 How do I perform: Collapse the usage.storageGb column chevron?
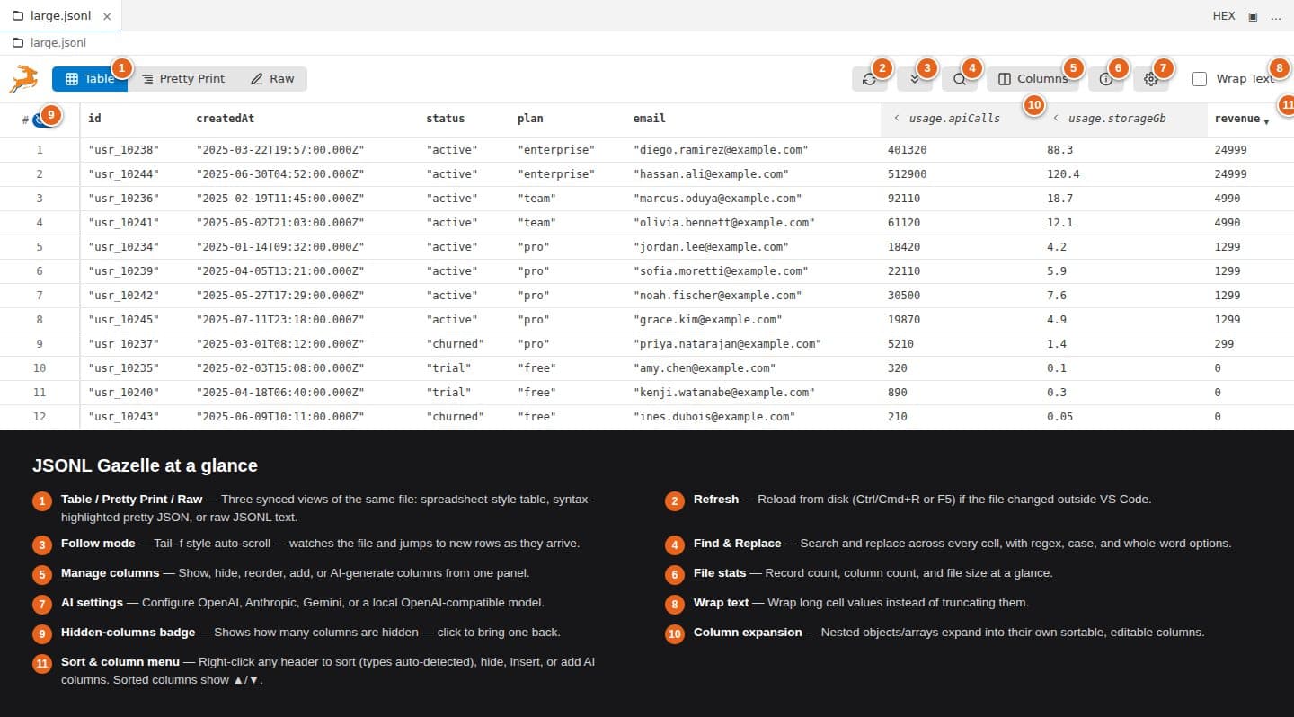(1055, 119)
